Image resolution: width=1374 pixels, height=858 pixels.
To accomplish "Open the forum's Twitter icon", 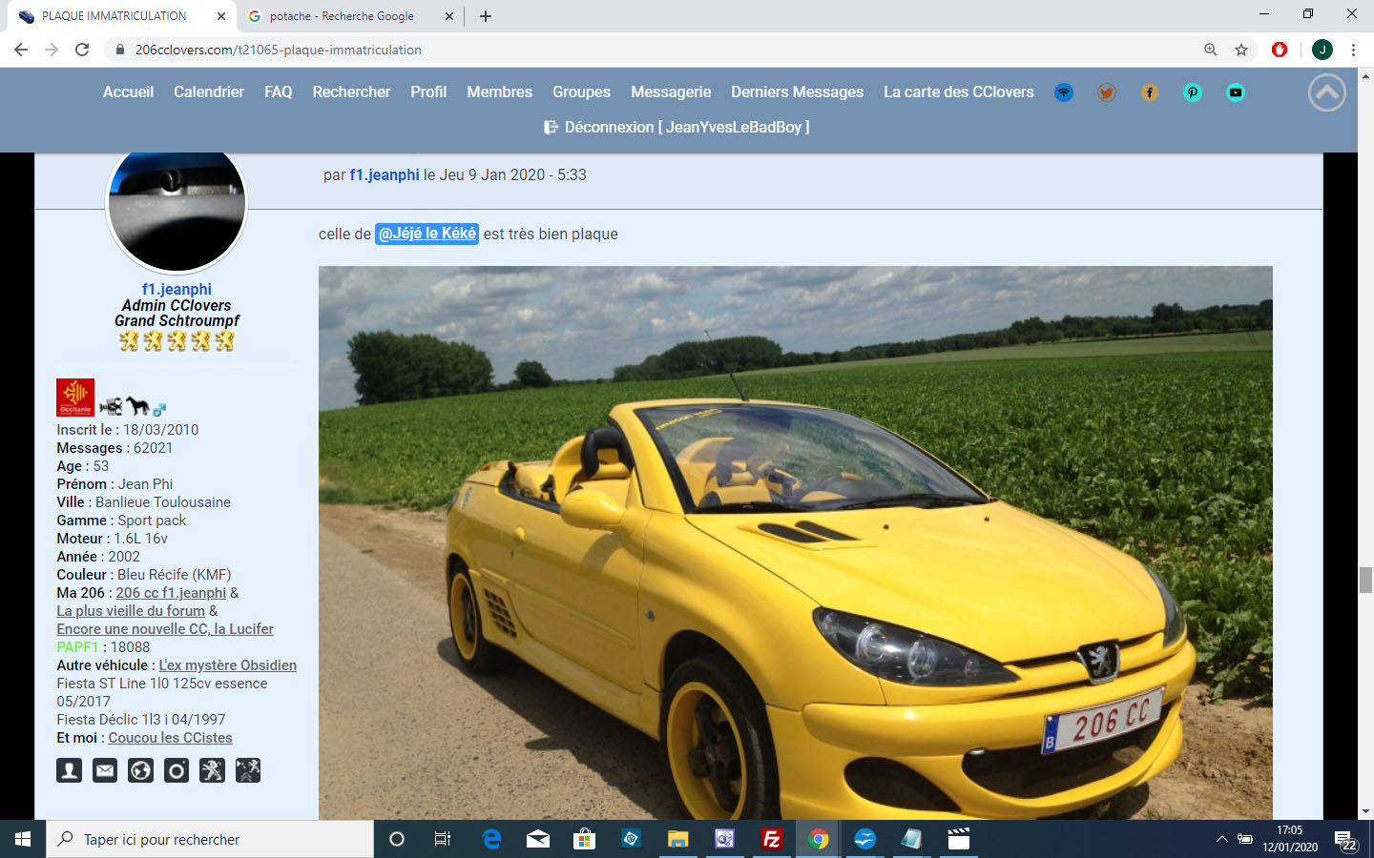I will click(x=1107, y=92).
